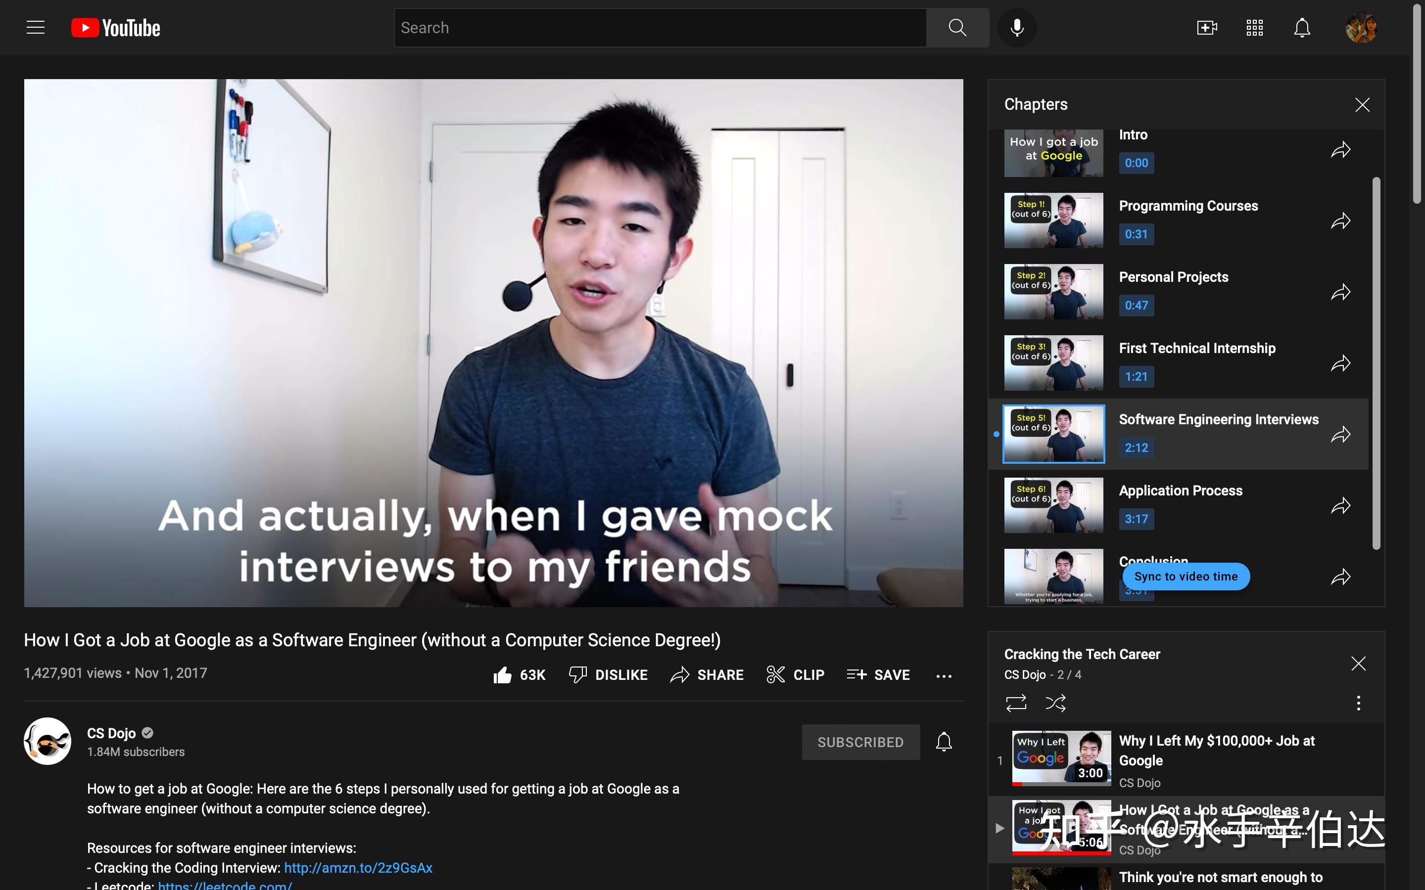
Task: Select 'Programming Courses' chapter title
Action: tap(1188, 206)
